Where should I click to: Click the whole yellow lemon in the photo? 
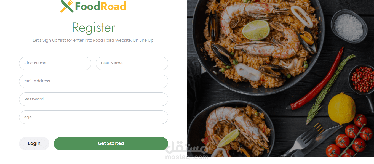point(342,109)
